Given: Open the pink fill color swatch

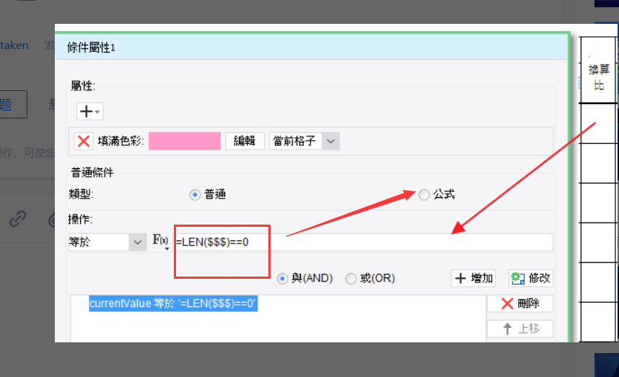Looking at the screenshot, I should (185, 141).
